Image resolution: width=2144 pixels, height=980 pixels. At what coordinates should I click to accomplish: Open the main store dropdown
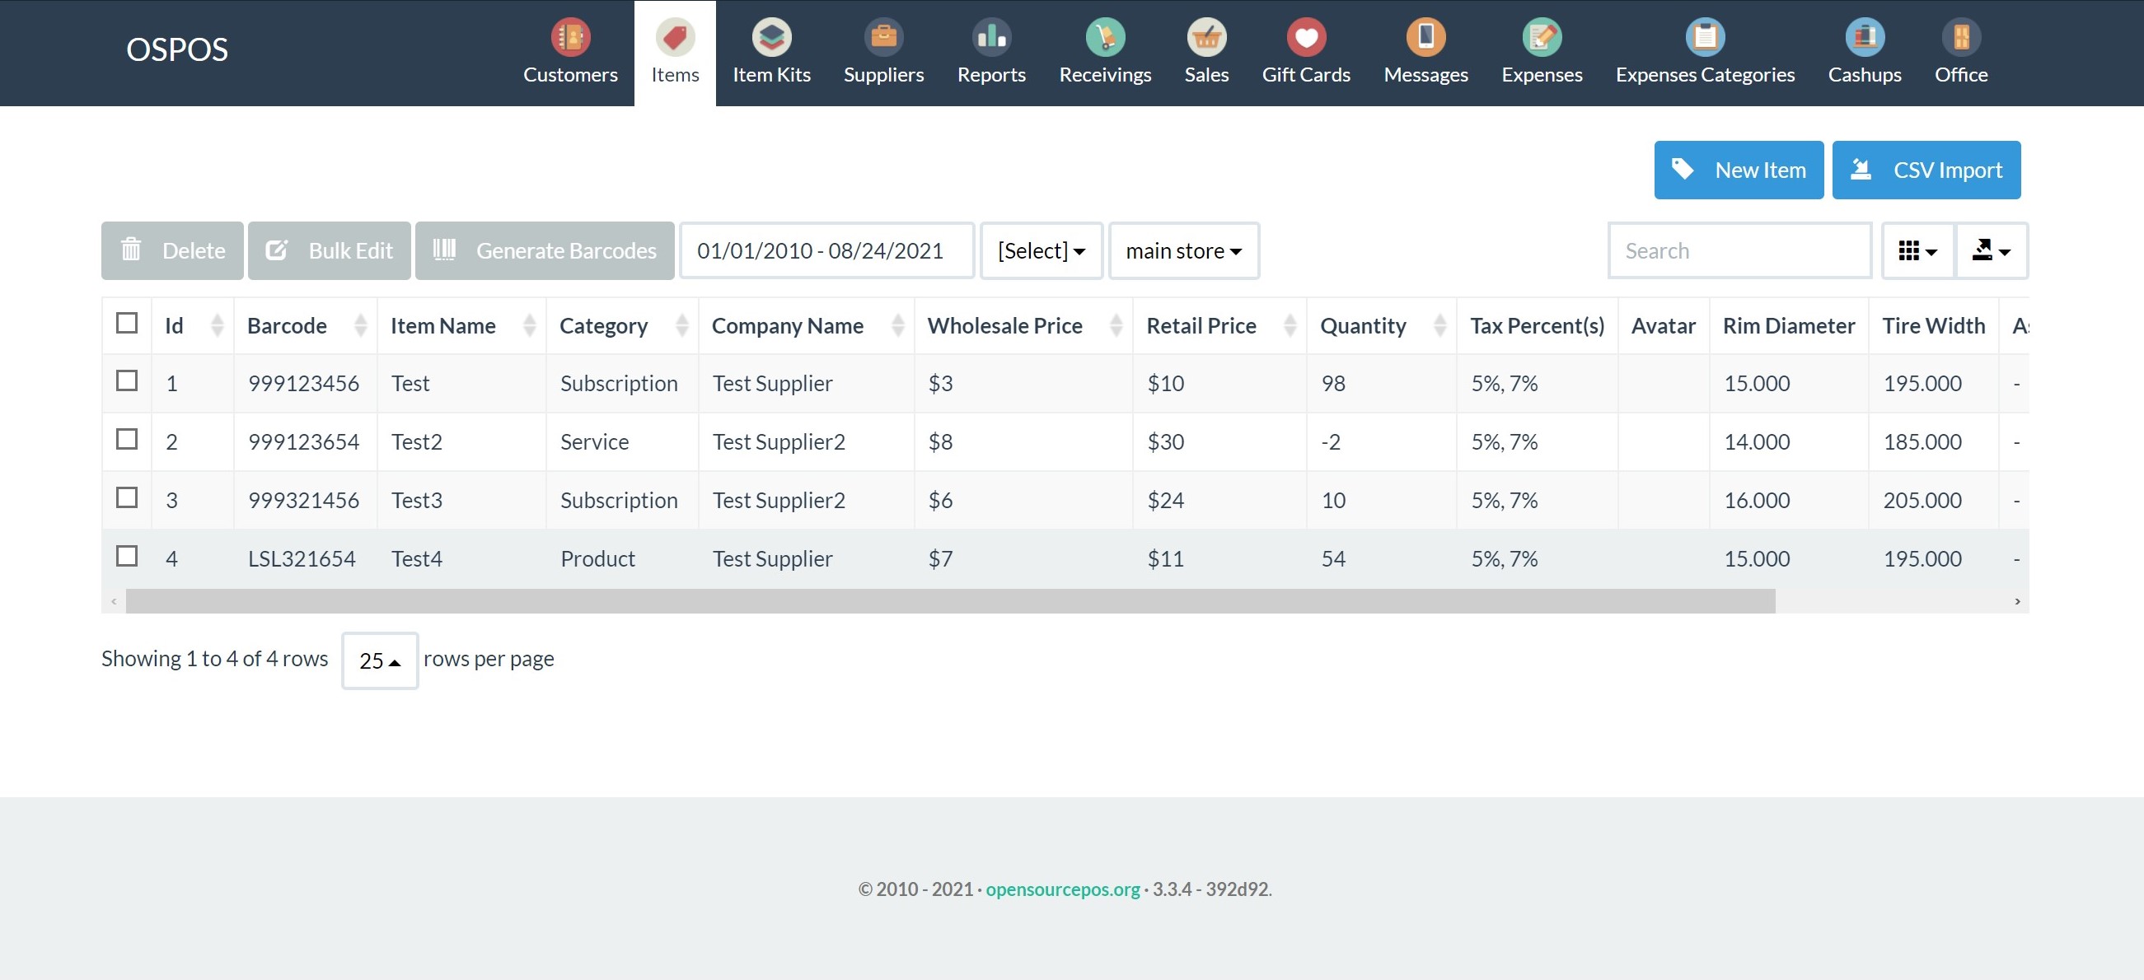pyautogui.click(x=1182, y=250)
